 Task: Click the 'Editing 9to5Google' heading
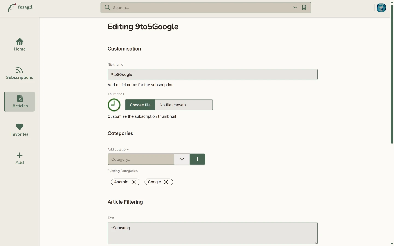pyautogui.click(x=143, y=27)
